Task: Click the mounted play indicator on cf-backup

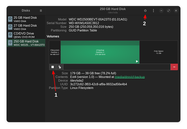Action: [x=137, y=61]
